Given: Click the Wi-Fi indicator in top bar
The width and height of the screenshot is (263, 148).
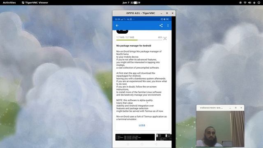Looking at the screenshot, I should click(245, 2).
